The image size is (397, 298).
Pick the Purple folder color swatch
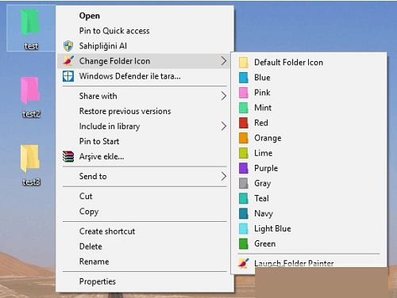(243, 168)
